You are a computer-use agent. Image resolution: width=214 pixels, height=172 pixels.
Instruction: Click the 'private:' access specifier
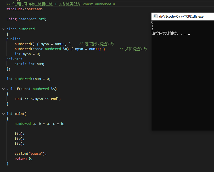point(14,59)
